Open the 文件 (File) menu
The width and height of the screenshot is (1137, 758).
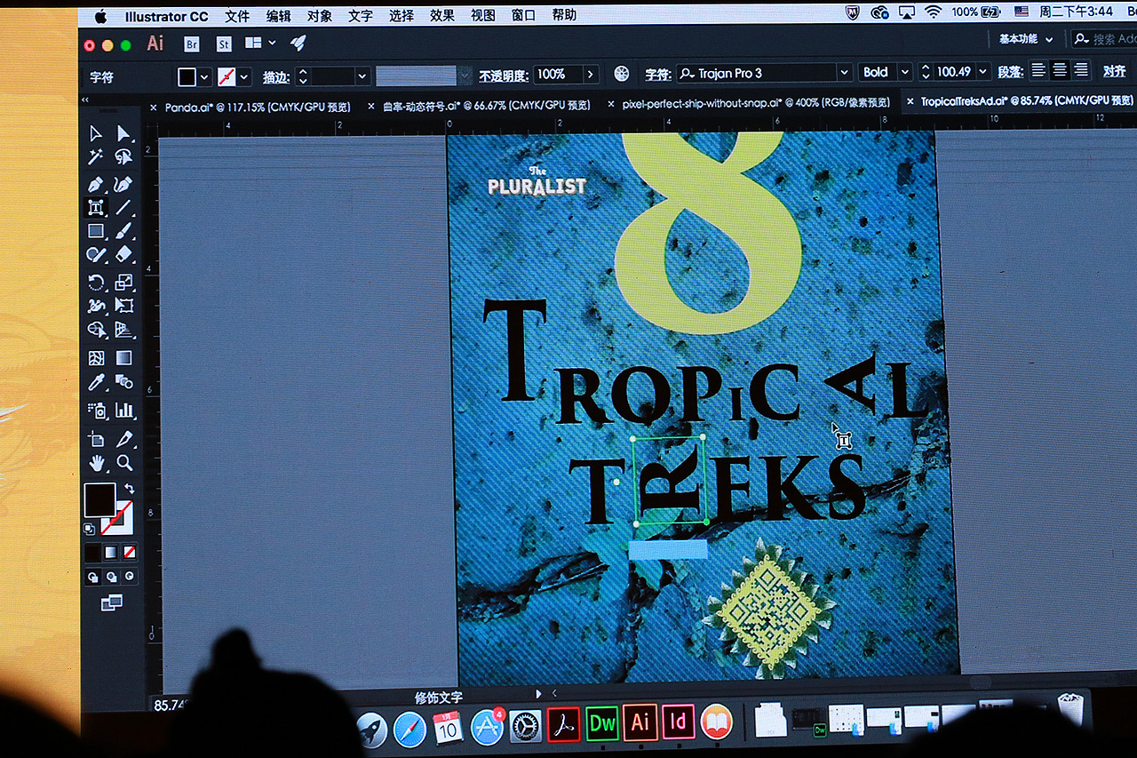tap(237, 15)
